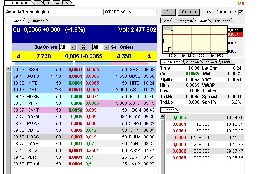
Task: Select the Quote Info tab
Action: pyautogui.click(x=171, y=62)
